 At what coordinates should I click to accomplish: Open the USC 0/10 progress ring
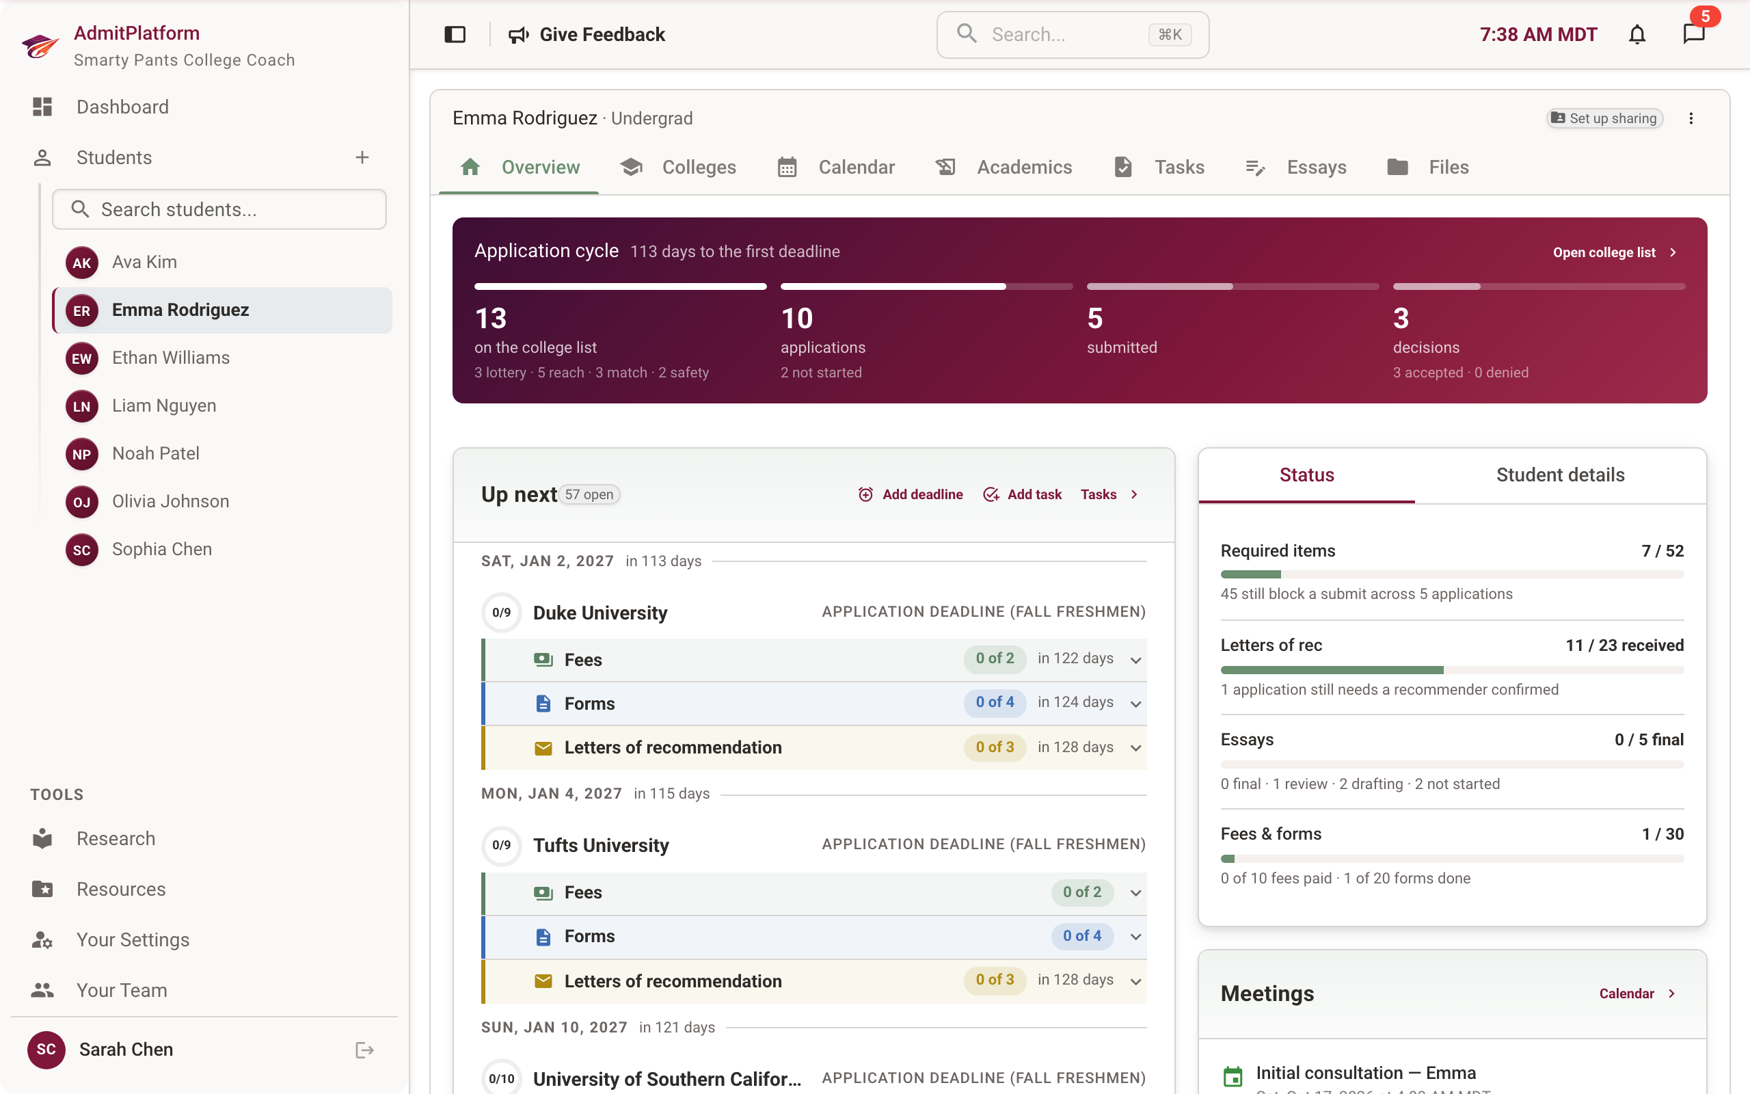[x=501, y=1078]
